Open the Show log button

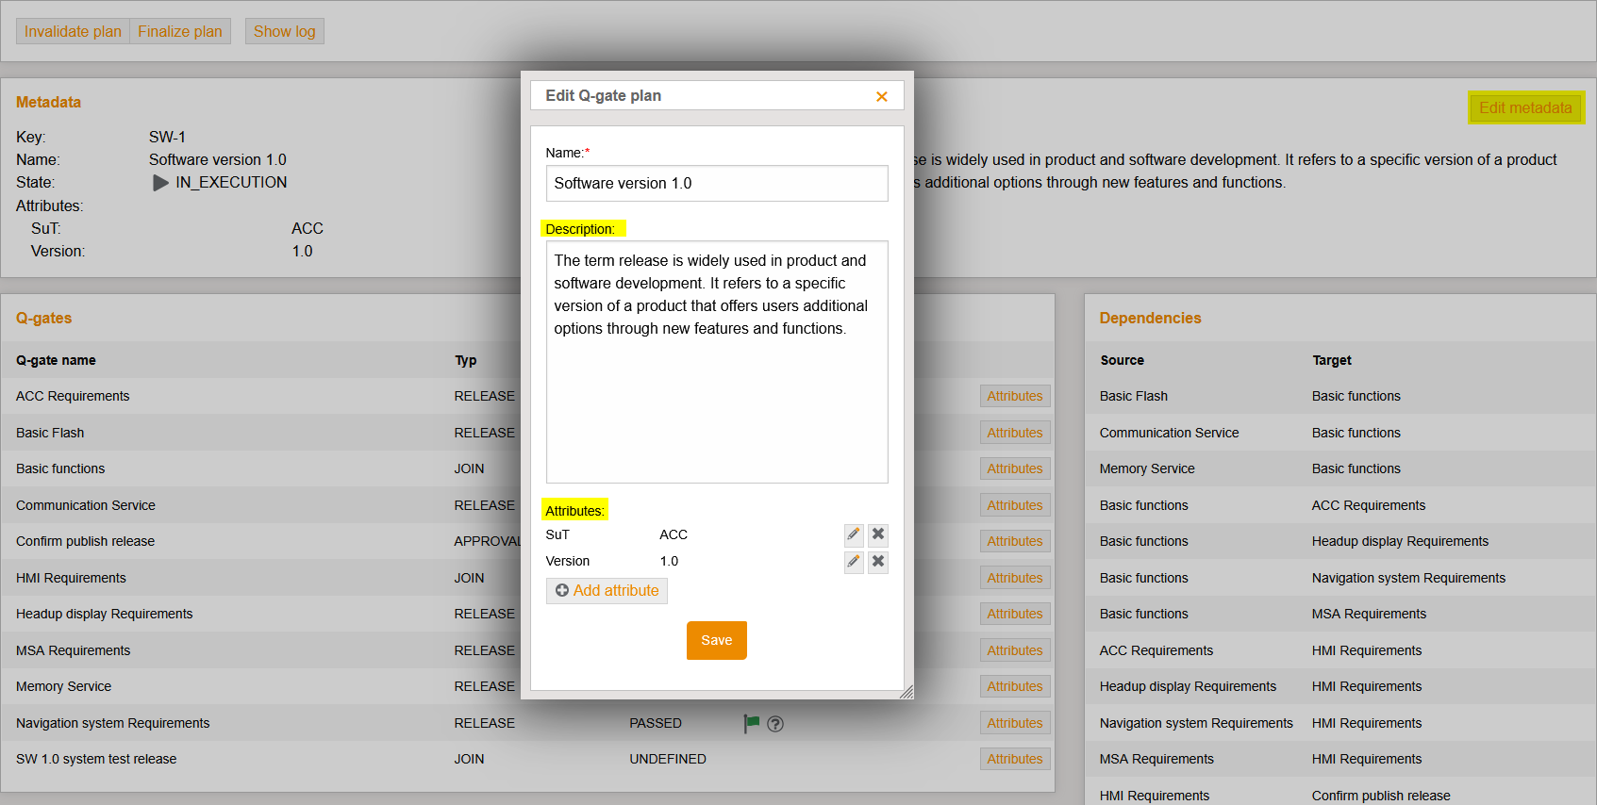pos(285,31)
